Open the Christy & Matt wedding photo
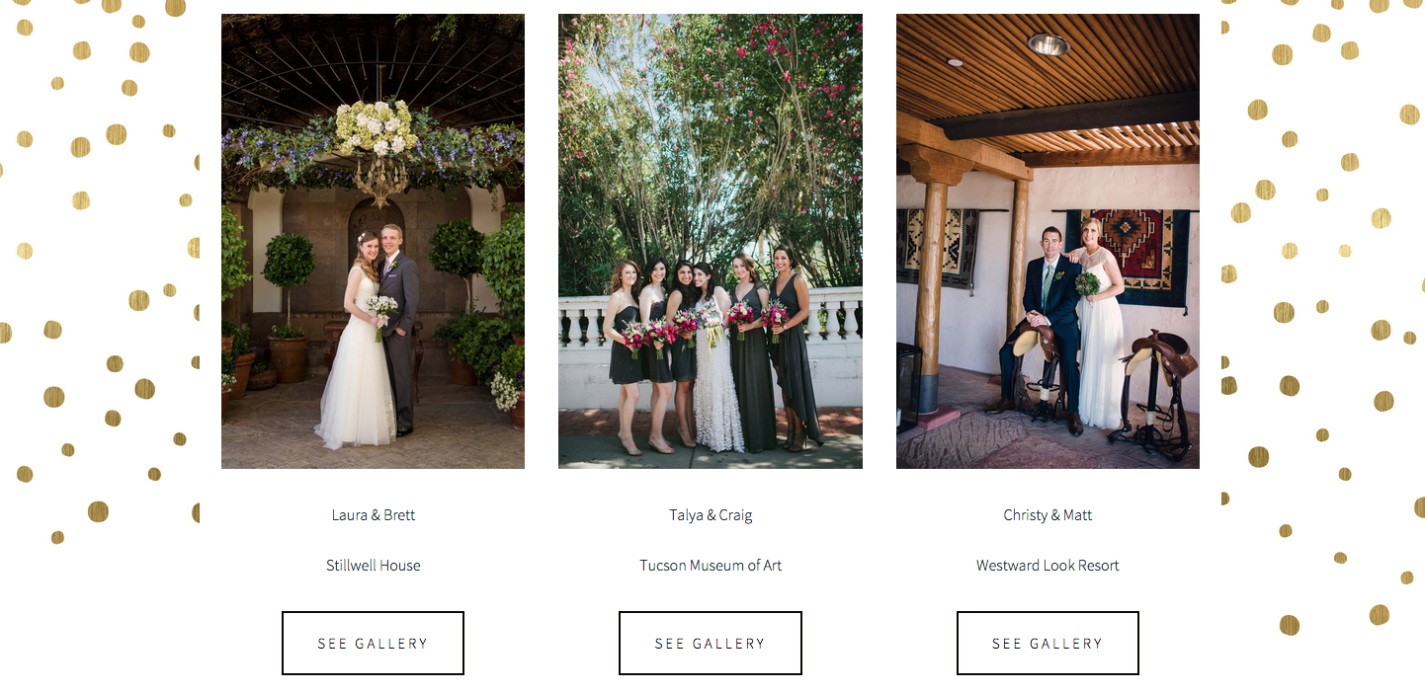The image size is (1425, 692). click(1048, 241)
